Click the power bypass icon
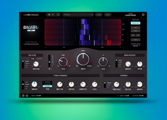Viewport: 167px width, 120px height. pos(143,15)
